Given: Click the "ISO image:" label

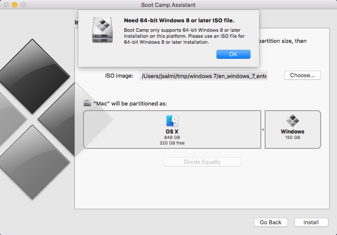Looking at the screenshot, I should [x=119, y=76].
